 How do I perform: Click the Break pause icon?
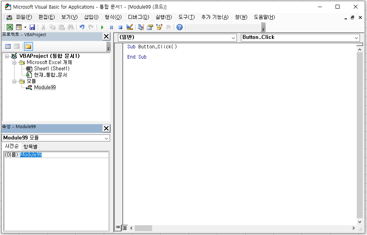112,27
